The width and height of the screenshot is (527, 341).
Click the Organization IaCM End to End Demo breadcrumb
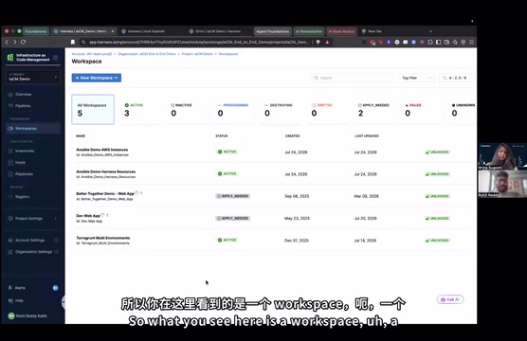click(147, 54)
